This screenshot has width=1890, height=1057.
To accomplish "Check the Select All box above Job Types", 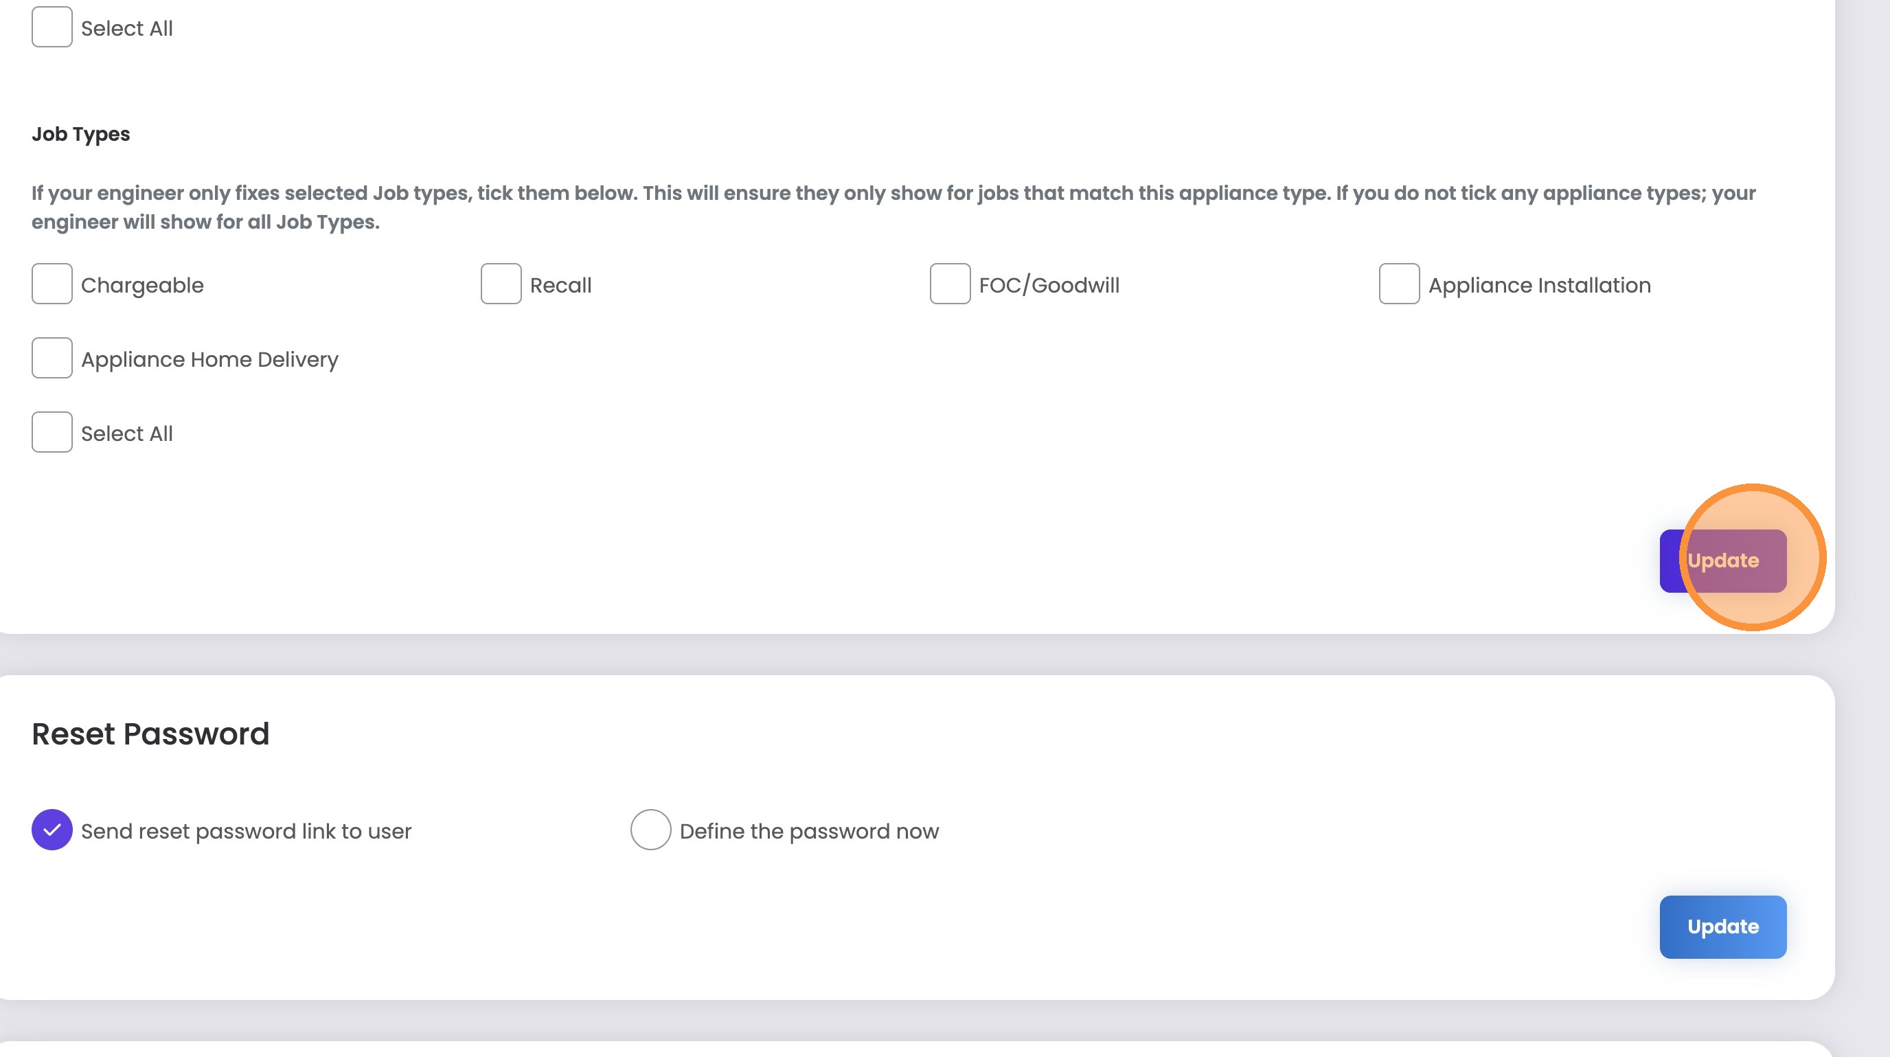I will tap(52, 27).
